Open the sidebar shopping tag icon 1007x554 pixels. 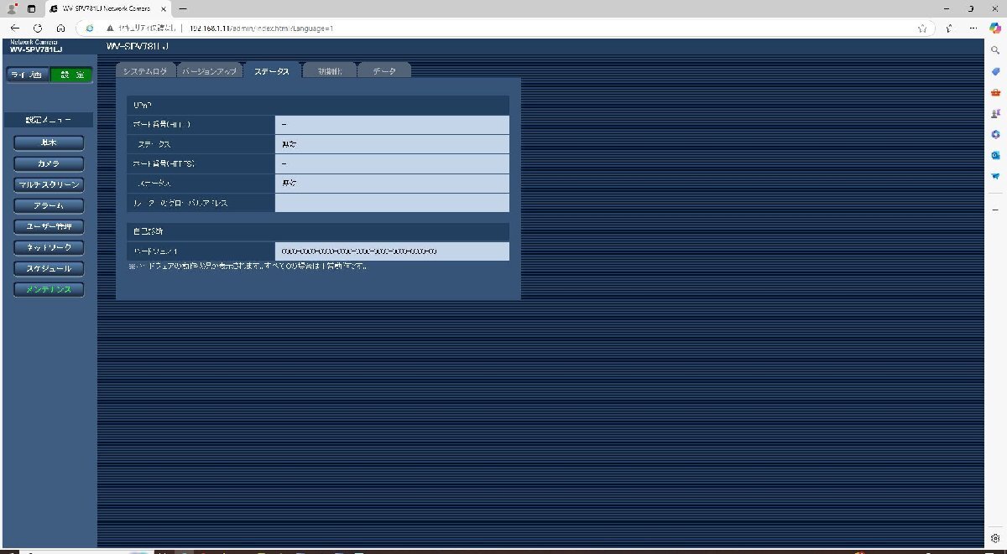coord(995,71)
